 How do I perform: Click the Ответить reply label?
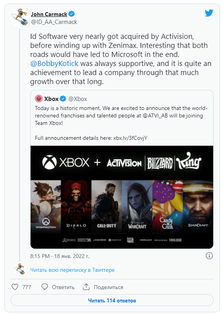click(x=63, y=287)
